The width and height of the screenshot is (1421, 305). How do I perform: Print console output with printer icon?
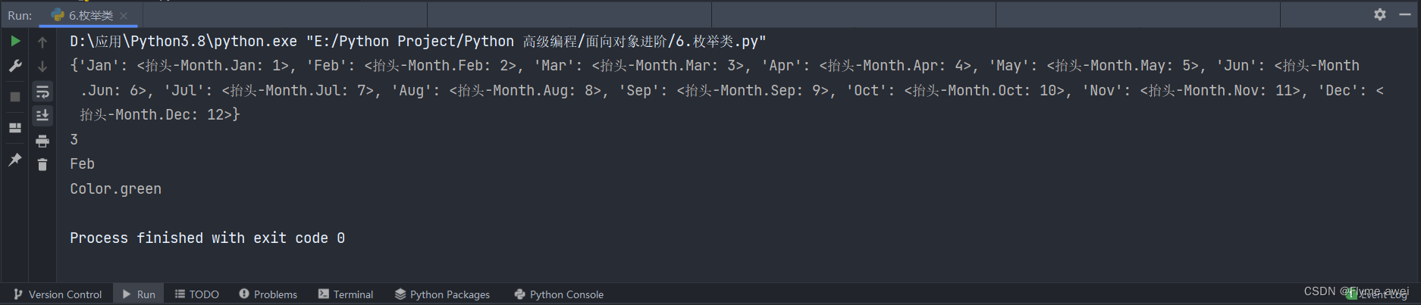(42, 141)
